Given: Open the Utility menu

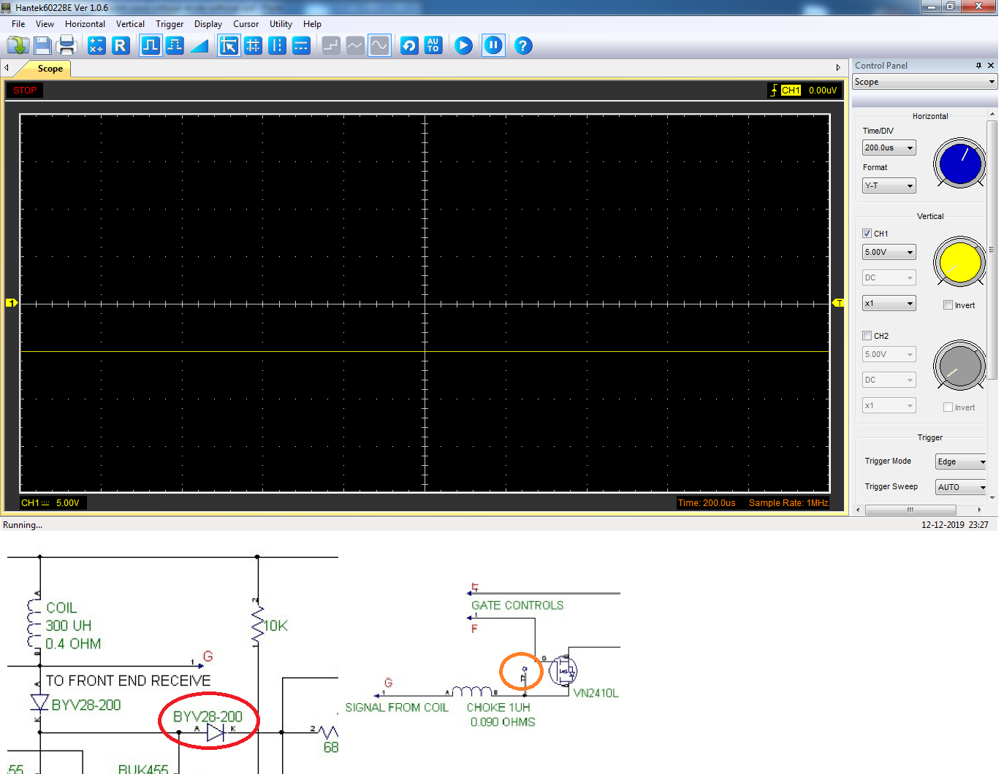Looking at the screenshot, I should pos(281,24).
